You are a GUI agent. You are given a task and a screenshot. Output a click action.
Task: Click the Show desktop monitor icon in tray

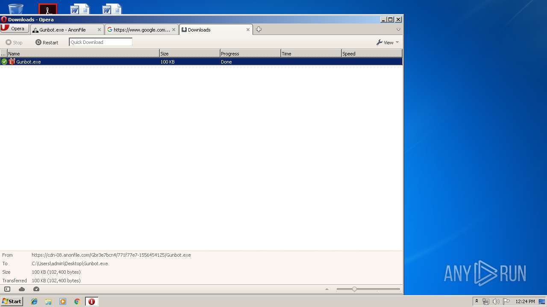tap(542, 301)
